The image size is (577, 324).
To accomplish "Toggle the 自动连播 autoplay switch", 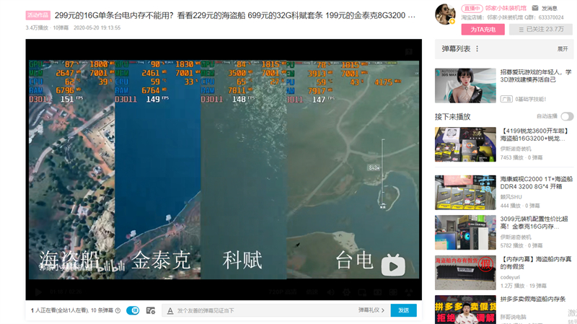I will (567, 116).
